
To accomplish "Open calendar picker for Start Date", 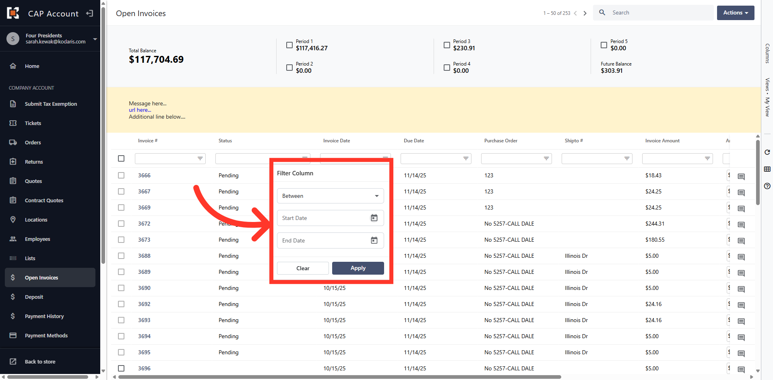I will click(374, 218).
